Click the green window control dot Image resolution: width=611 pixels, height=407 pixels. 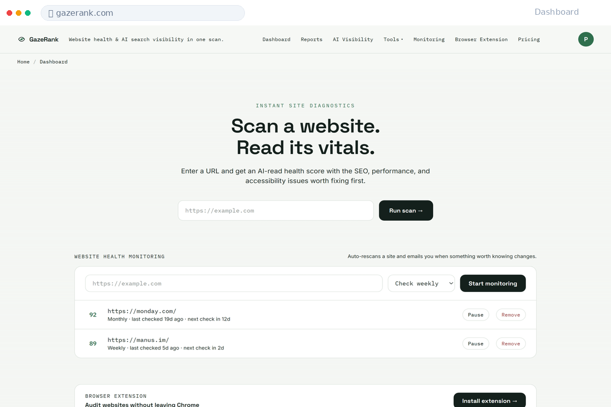pos(27,13)
